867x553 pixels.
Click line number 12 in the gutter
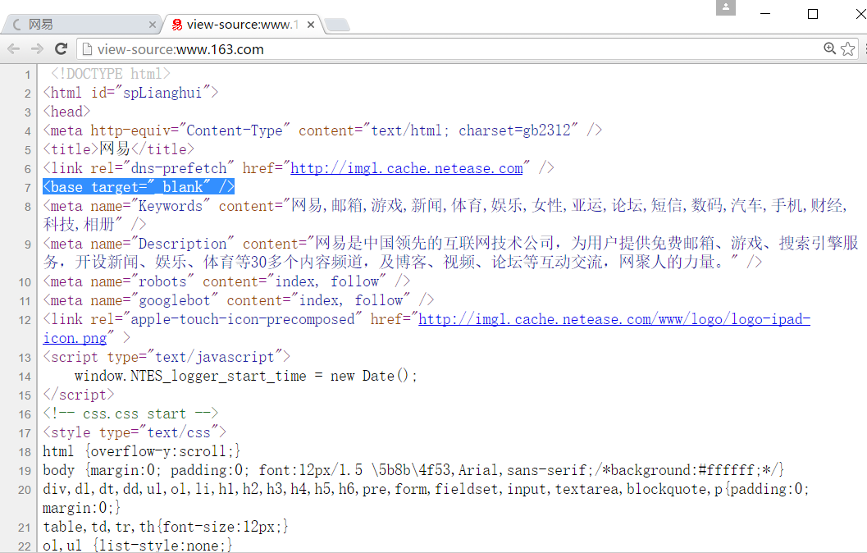25,320
